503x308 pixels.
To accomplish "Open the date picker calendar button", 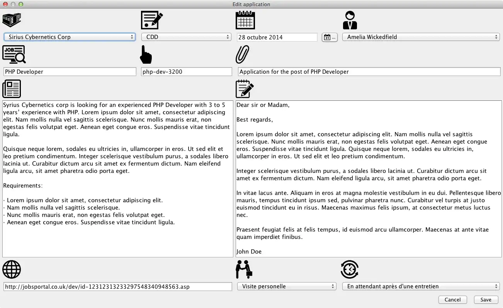I will [x=330, y=37].
